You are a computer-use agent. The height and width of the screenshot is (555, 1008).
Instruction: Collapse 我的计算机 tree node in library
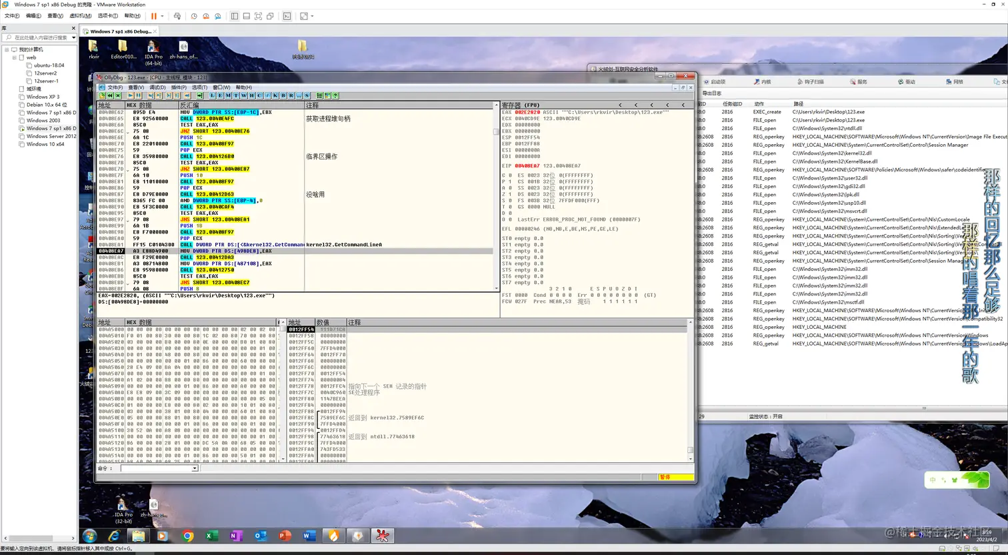click(7, 49)
